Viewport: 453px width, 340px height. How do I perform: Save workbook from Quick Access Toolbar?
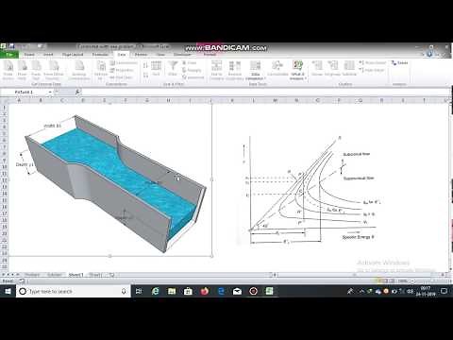12,46
